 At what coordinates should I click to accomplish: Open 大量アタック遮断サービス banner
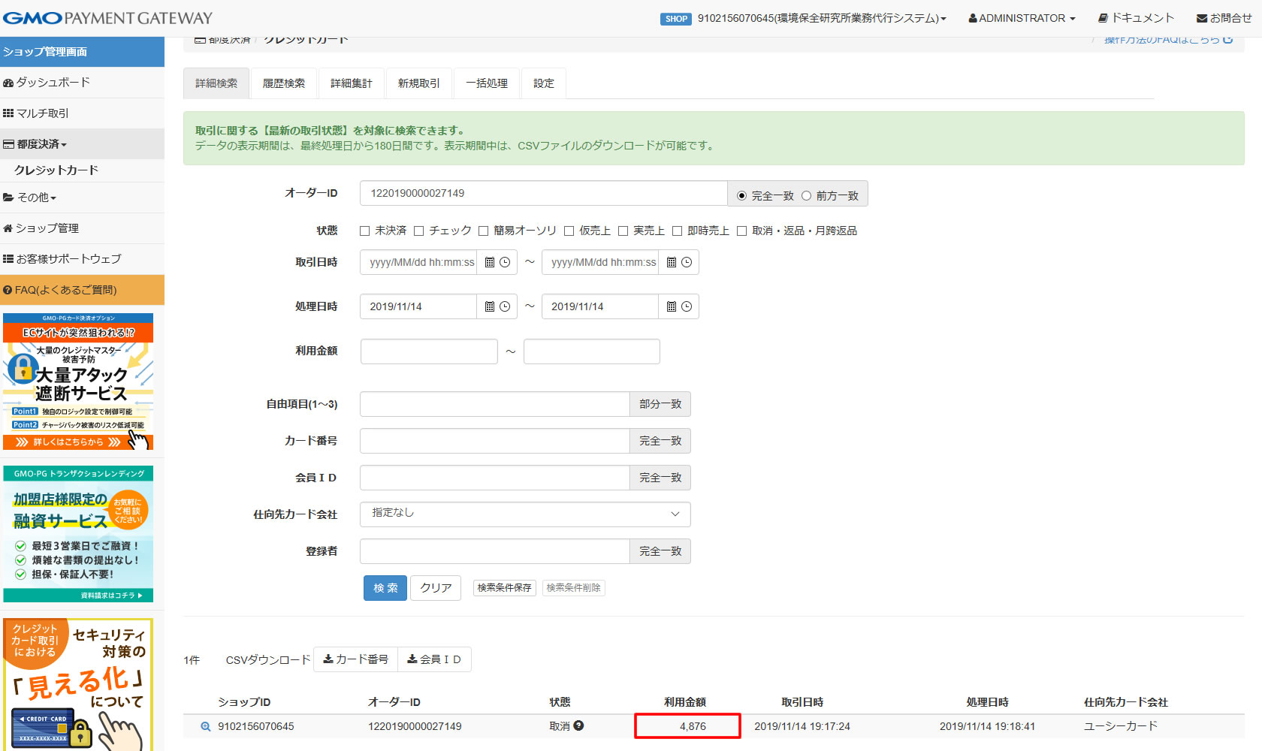point(78,382)
